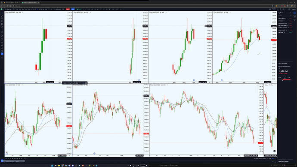Click the floating drawing toolbar over the charts

(x=75, y=83)
